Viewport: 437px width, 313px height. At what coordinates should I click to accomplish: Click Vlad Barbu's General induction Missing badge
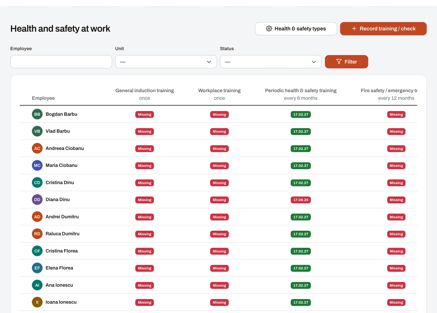[145, 131]
